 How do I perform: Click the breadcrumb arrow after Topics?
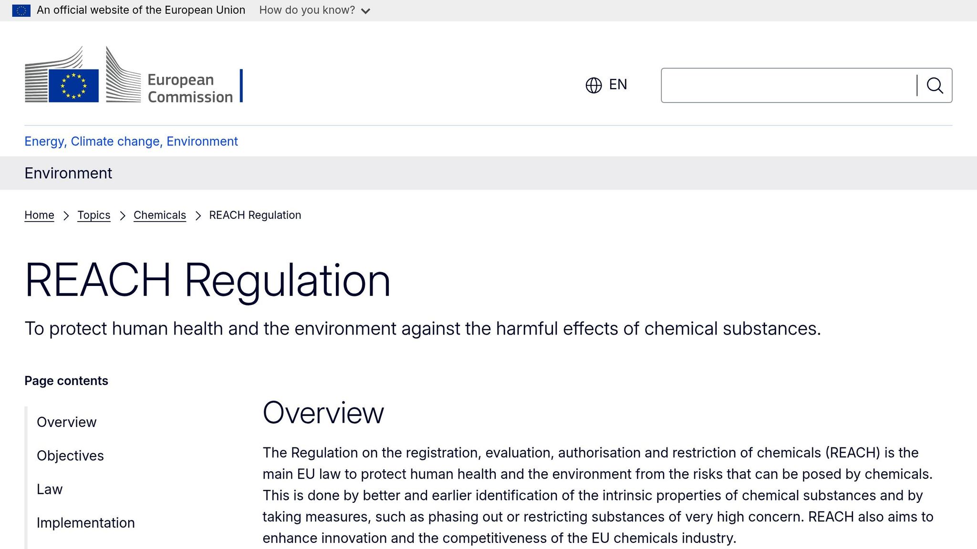coord(123,216)
